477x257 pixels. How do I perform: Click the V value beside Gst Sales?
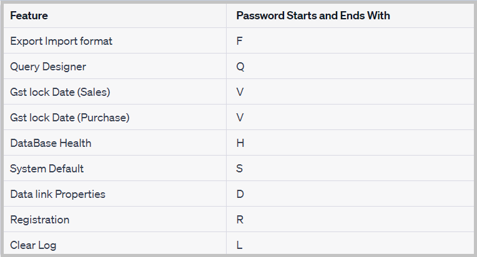[240, 92]
